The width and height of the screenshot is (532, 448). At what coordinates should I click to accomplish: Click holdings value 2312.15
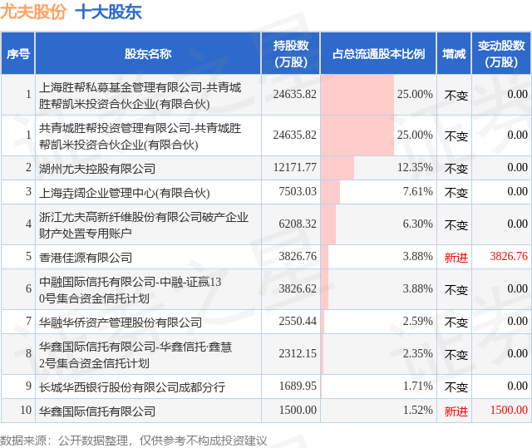[x=298, y=354]
